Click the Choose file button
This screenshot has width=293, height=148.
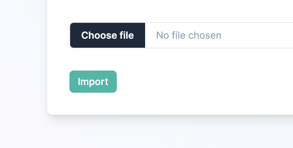coord(107,35)
